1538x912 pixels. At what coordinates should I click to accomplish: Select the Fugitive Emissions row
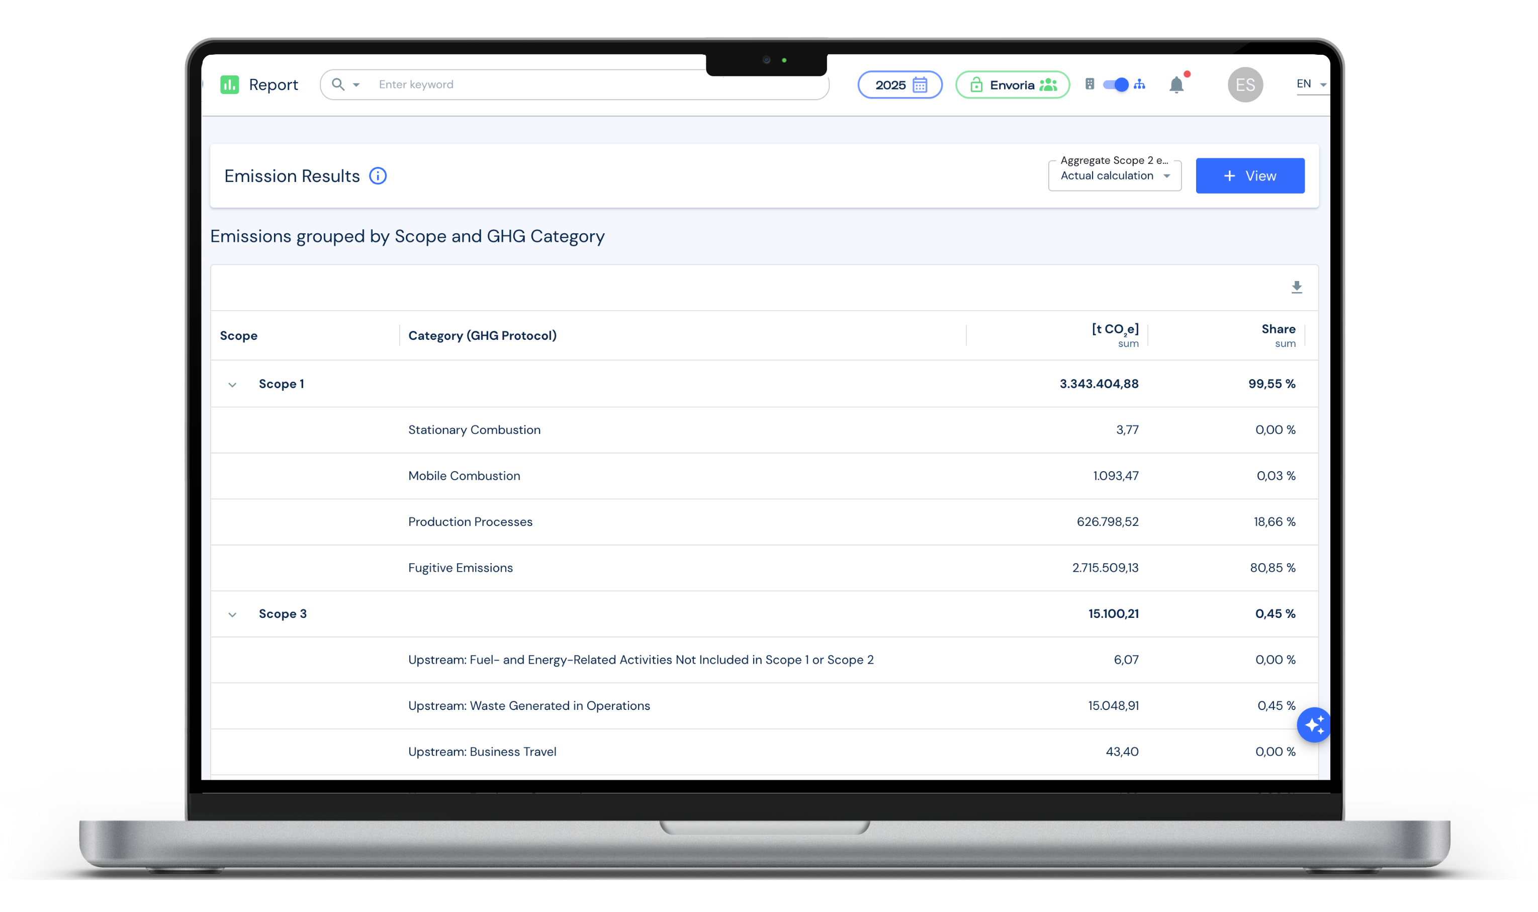(x=764, y=569)
